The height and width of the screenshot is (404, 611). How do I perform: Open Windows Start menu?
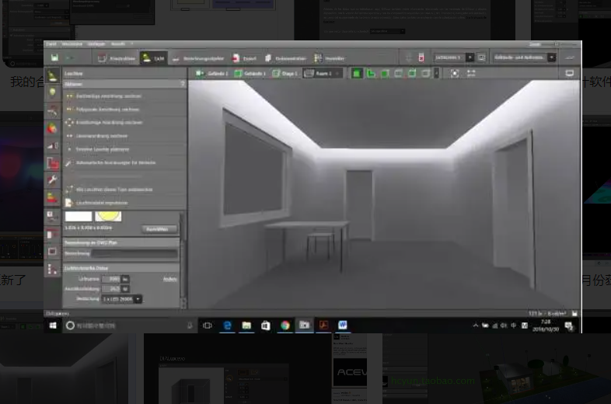(x=53, y=326)
